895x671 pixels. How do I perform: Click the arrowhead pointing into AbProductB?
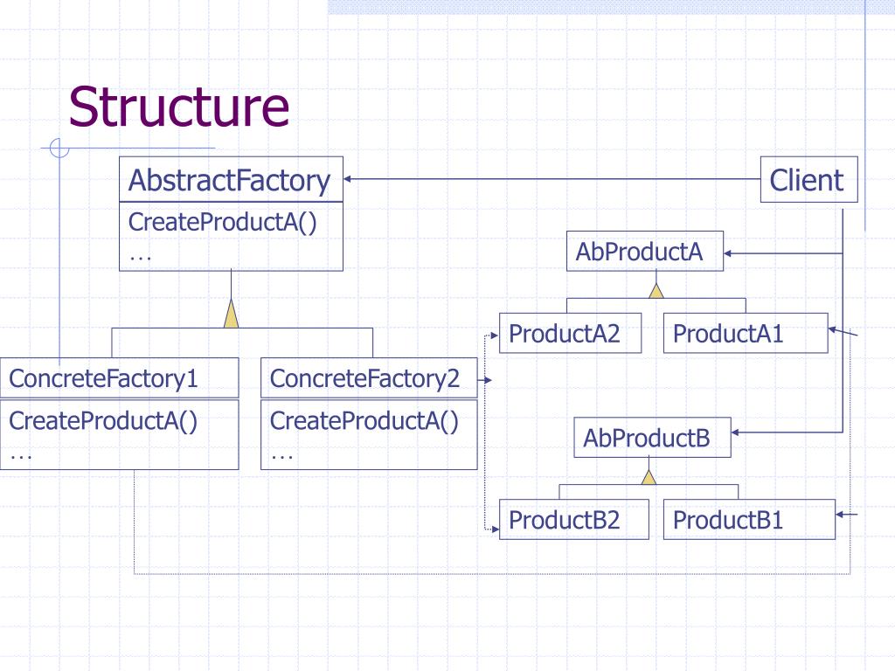pos(736,432)
